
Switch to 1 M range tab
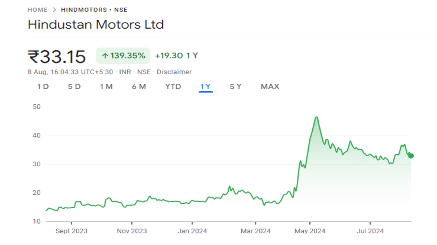106,86
